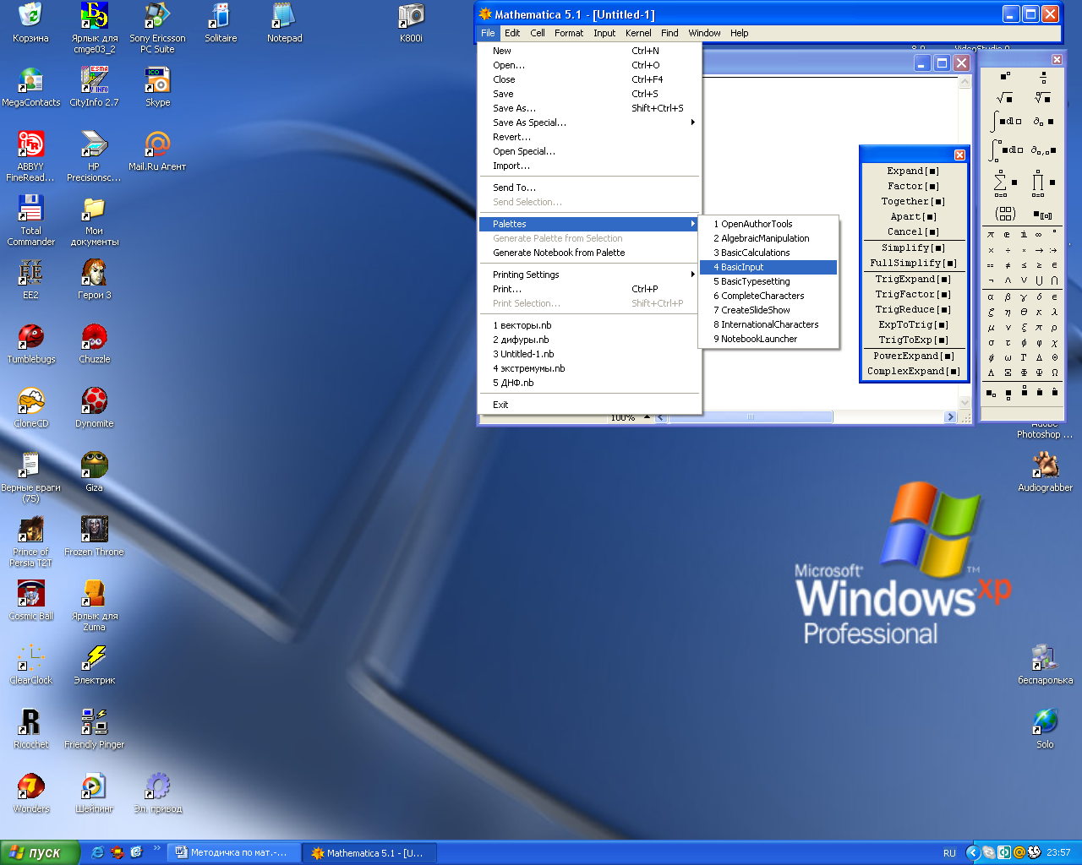Insert the Greek letter sigma

coord(991,343)
